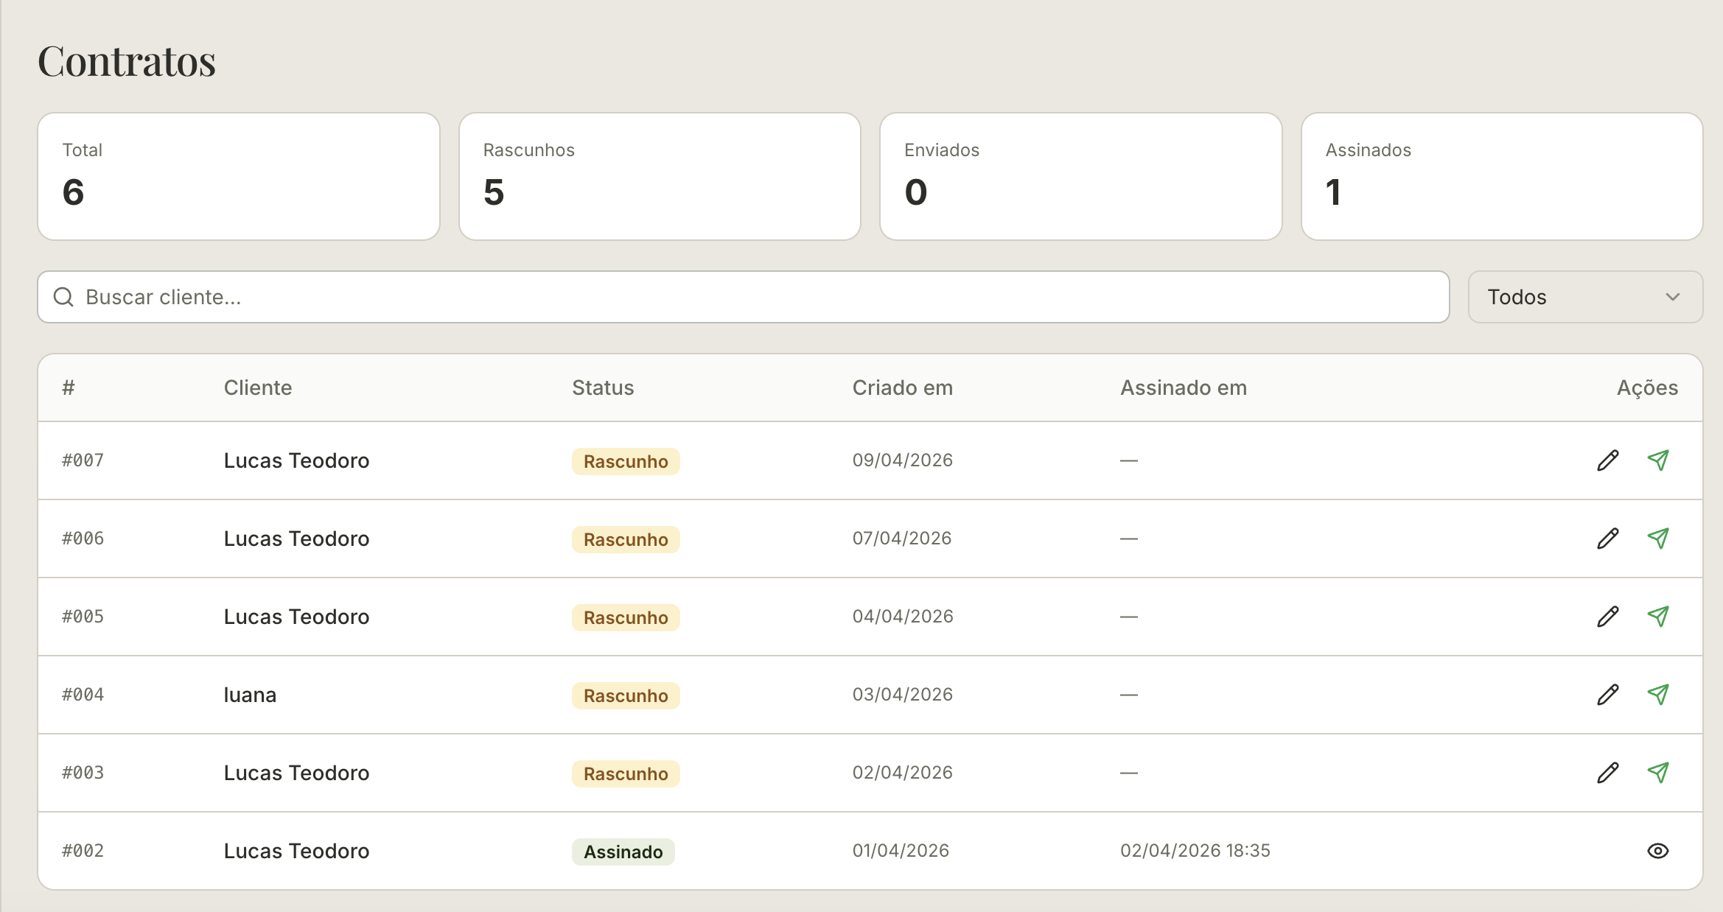Click the Status column header
The height and width of the screenshot is (912, 1723).
603,387
